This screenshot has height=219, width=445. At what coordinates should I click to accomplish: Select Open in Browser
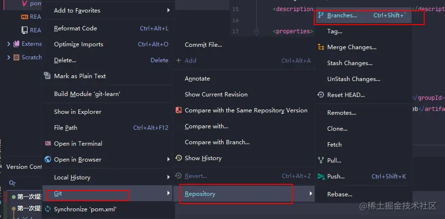pos(107,160)
